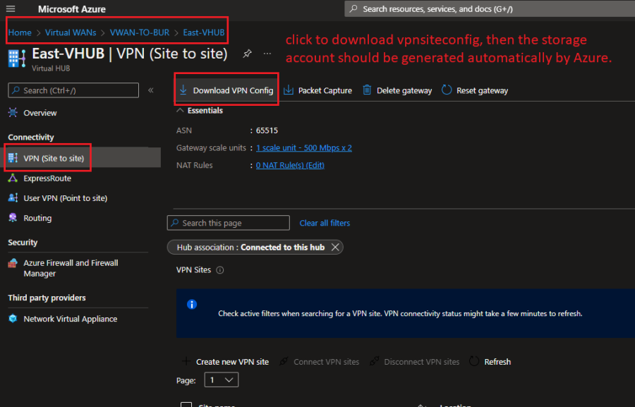This screenshot has width=635, height=407.
Task: Open VWAN-TO-BUR breadcrumb link
Action: (x=140, y=32)
